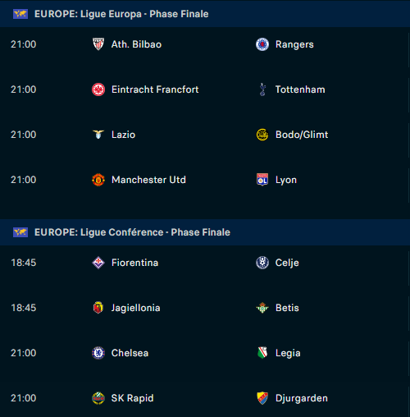Image resolution: width=410 pixels, height=417 pixels.
Task: Select the Legia team name
Action: pyautogui.click(x=288, y=353)
